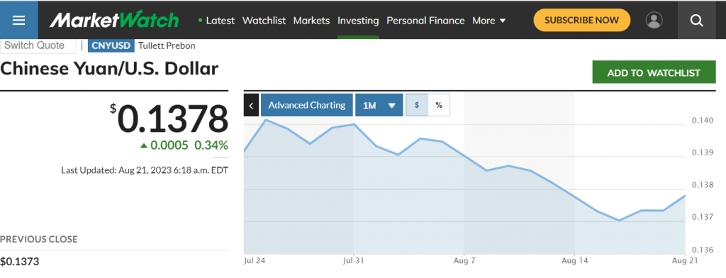This screenshot has height=278, width=726.
Task: Open Advanced Charting
Action: (x=306, y=105)
